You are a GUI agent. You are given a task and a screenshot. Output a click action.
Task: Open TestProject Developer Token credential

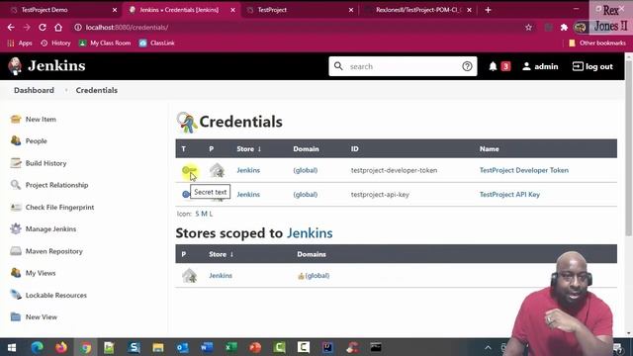[x=524, y=170]
